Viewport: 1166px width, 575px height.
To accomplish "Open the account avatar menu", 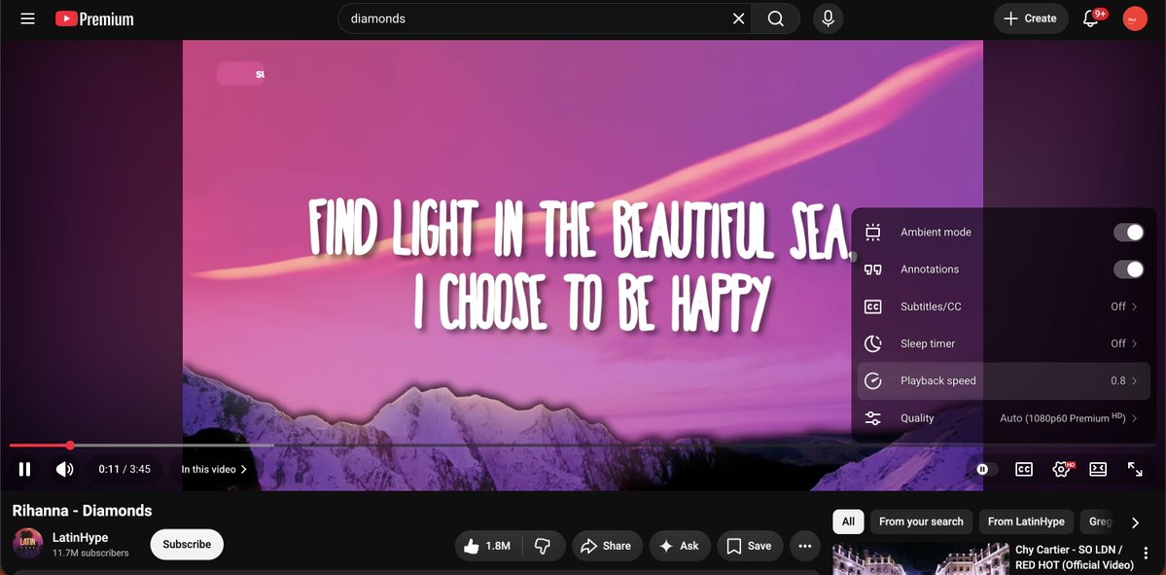I will tap(1135, 18).
